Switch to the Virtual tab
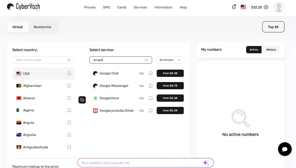This screenshot has height=168, width=296. [18, 27]
